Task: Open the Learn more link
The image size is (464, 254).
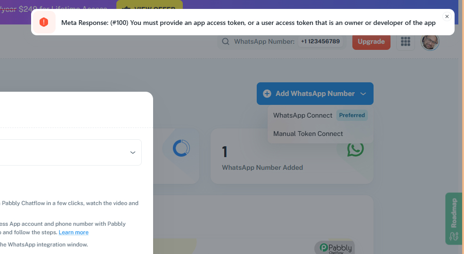Action: point(73,232)
